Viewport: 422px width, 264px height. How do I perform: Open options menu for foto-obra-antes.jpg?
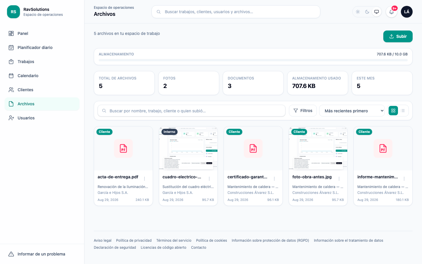coord(339,179)
